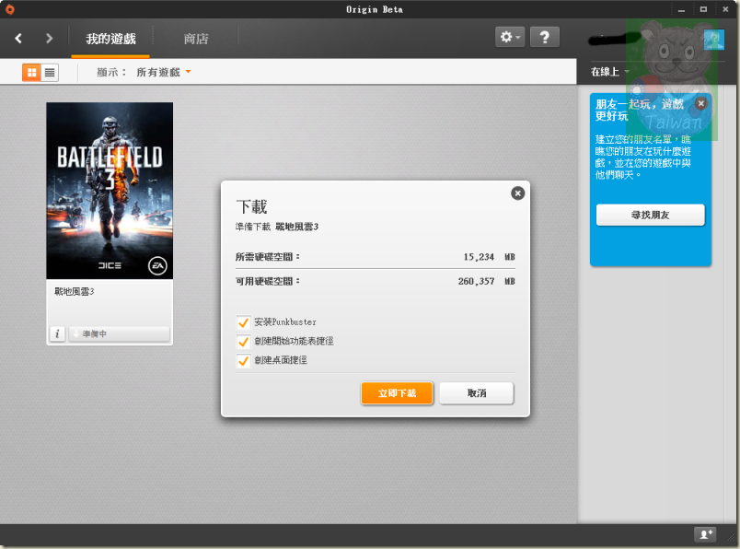Expand the 在線上 status dropdown
Viewport: 740px width, 549px height.
coord(609,72)
